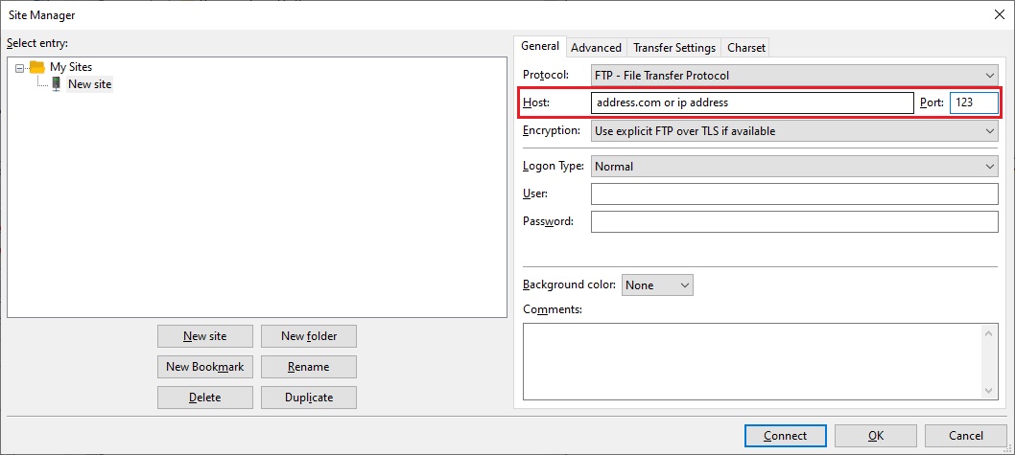Click the My Sites folder icon
This screenshot has width=1015, height=455.
37,67
